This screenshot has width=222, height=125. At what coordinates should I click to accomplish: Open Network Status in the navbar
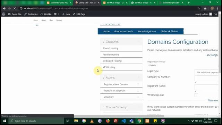tap(169, 31)
